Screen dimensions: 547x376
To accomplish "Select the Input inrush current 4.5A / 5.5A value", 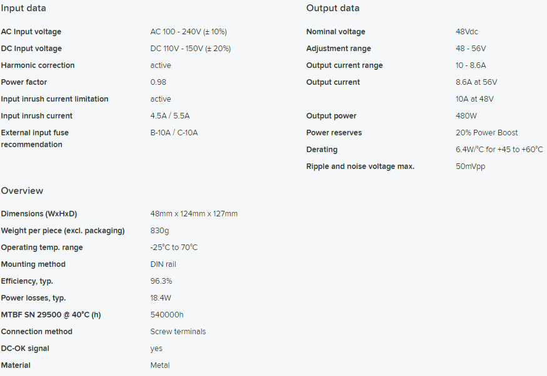I will (170, 116).
